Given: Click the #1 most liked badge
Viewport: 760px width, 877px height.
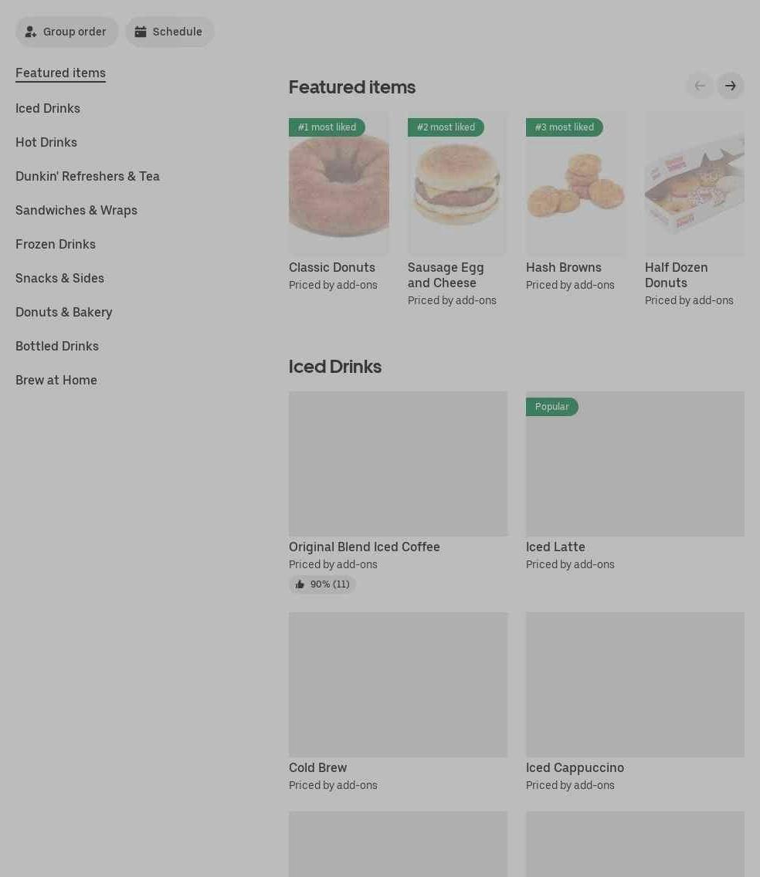Looking at the screenshot, I should tap(327, 127).
